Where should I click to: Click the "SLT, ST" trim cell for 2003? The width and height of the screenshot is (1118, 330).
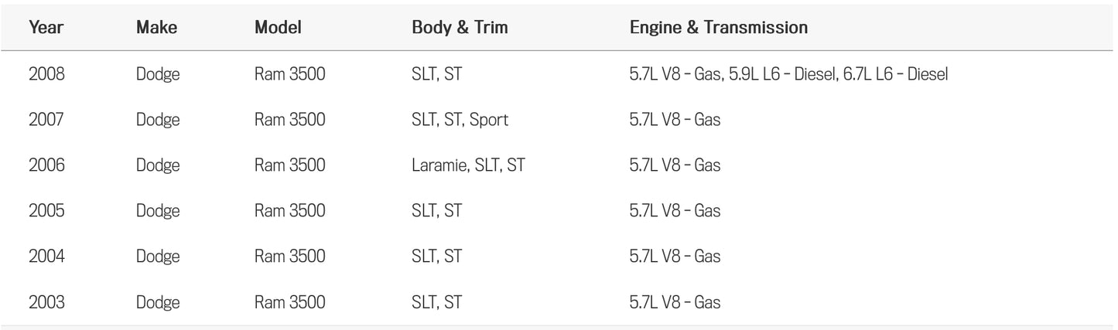pos(436,302)
